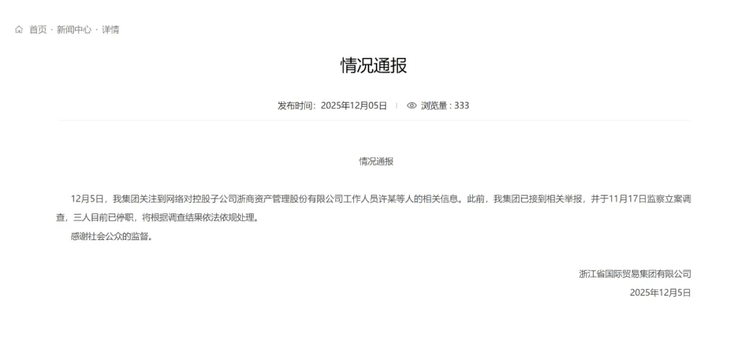Click the signature date 2025年12月5日
This screenshot has width=745, height=340.
pos(659,293)
